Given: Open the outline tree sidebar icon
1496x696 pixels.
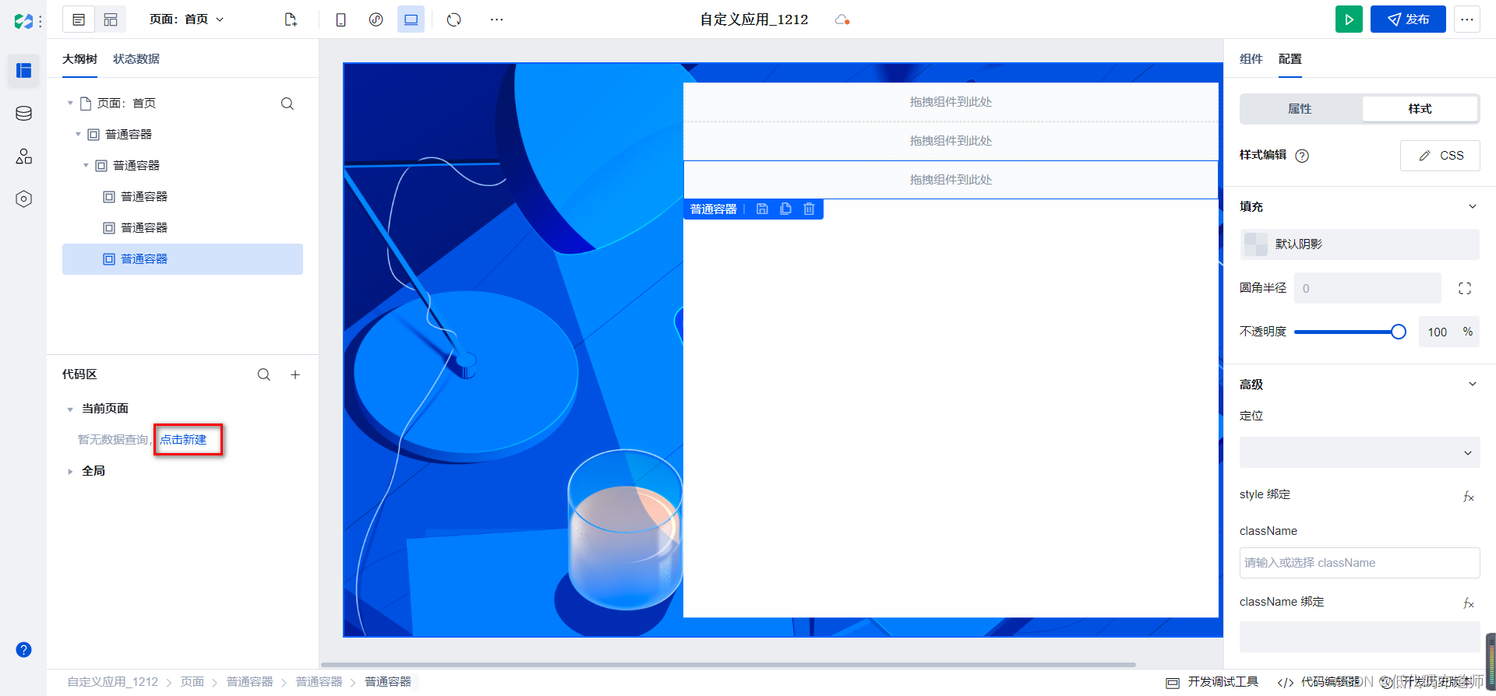Looking at the screenshot, I should coord(23,71).
